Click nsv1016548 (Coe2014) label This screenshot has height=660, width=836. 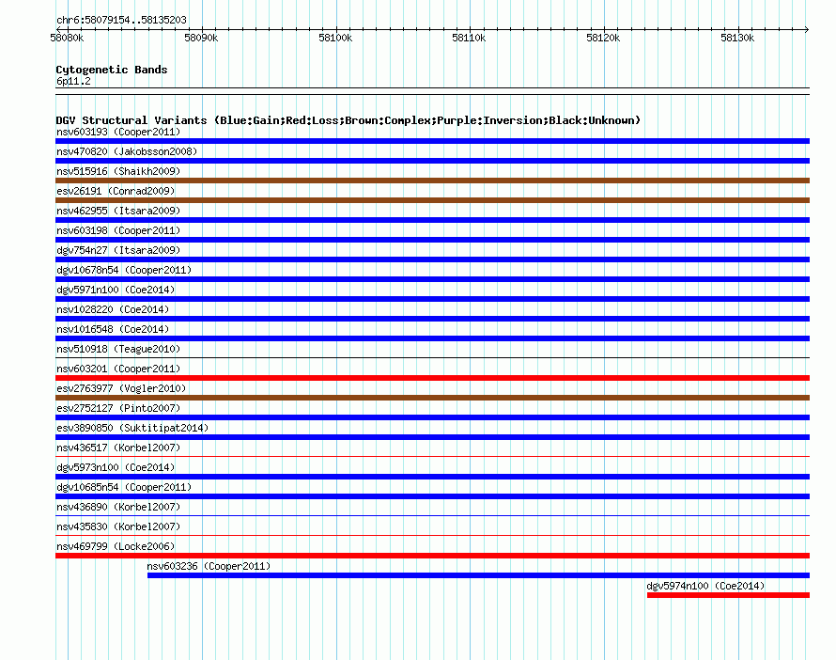113,329
